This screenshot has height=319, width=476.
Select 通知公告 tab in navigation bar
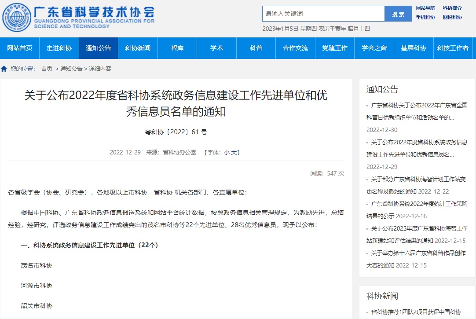pyautogui.click(x=99, y=48)
